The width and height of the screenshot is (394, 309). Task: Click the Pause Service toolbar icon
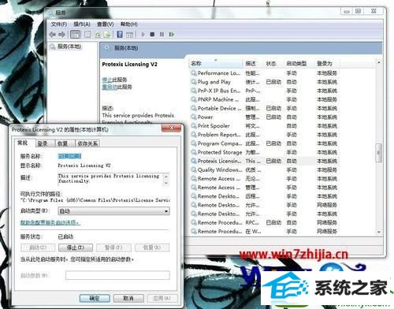(x=162, y=35)
